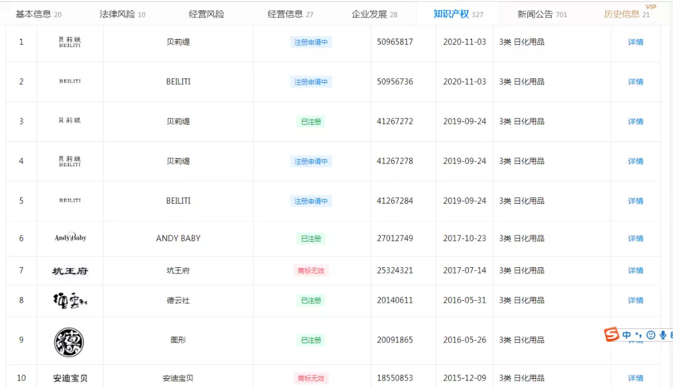Click 商标无效 status tag for 坑王府
The image size is (673, 388).
[x=311, y=271]
